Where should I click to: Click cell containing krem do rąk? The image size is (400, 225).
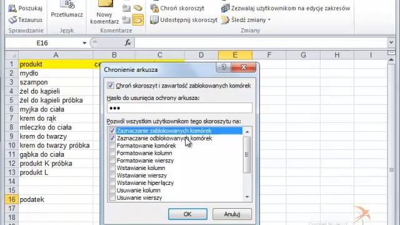(56, 118)
